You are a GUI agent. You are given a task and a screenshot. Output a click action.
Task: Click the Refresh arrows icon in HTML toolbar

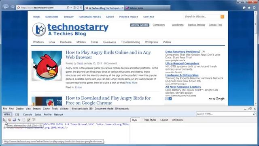[x=19, y=120]
